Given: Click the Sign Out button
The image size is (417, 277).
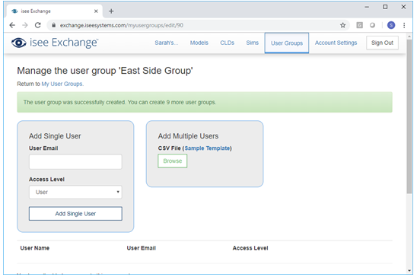Looking at the screenshot, I should pos(382,43).
